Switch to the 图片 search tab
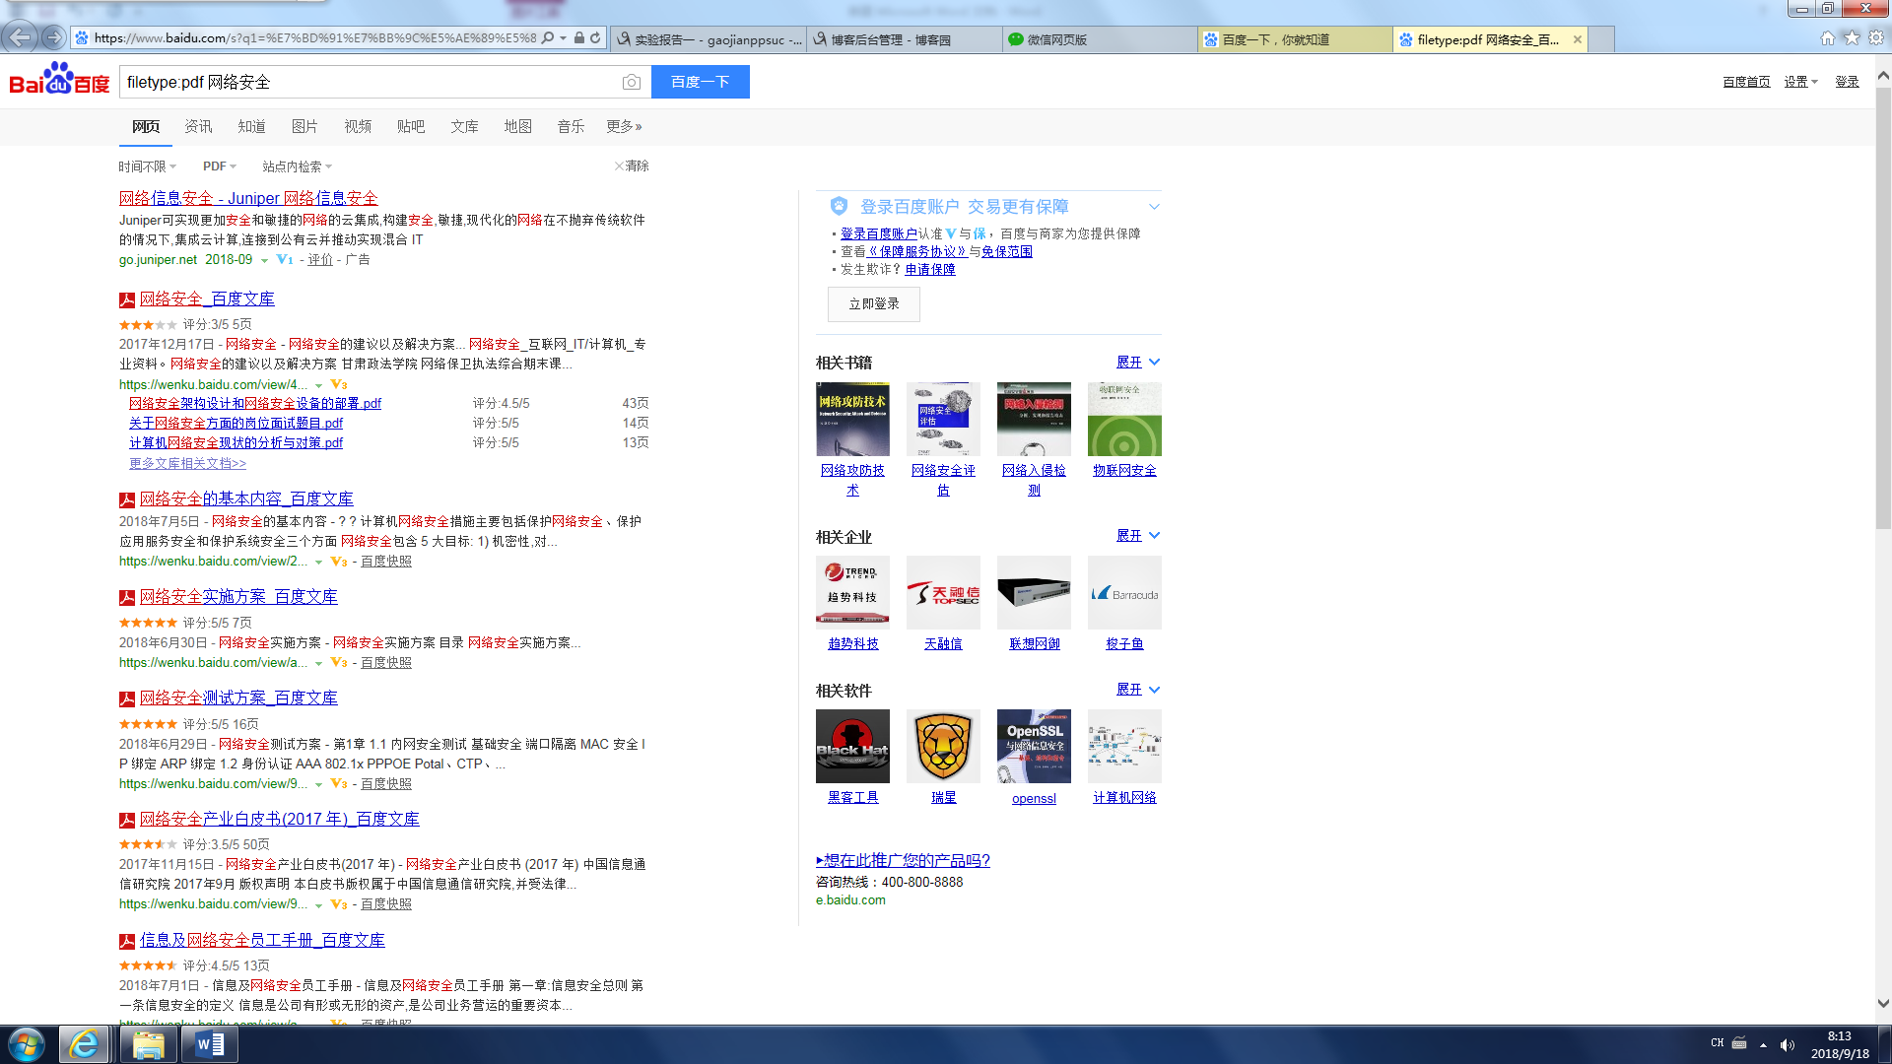The image size is (1892, 1064). click(304, 126)
